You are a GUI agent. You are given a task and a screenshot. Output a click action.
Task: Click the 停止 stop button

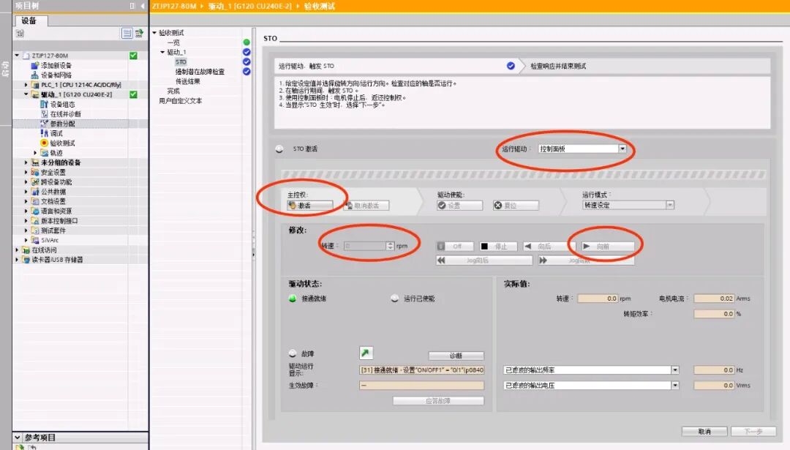[498, 247]
